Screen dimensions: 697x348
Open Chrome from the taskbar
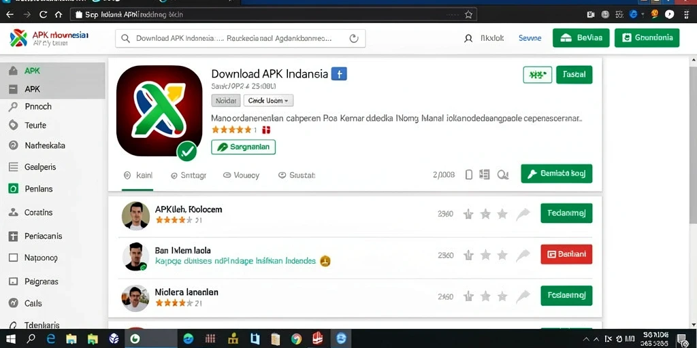click(297, 339)
